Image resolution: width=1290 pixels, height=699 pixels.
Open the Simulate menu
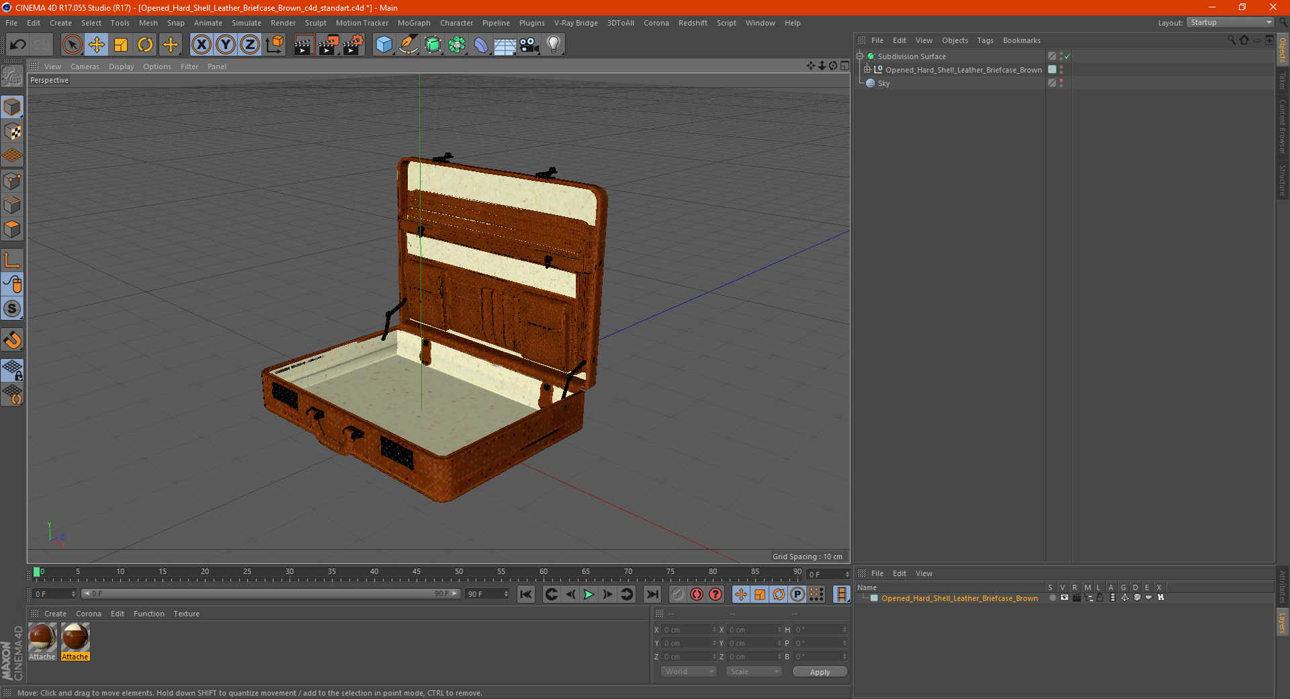(x=247, y=23)
